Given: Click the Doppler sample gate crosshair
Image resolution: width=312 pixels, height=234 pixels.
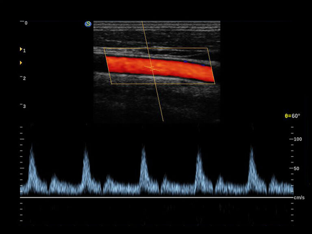Looking at the screenshot, I should 152,68.
